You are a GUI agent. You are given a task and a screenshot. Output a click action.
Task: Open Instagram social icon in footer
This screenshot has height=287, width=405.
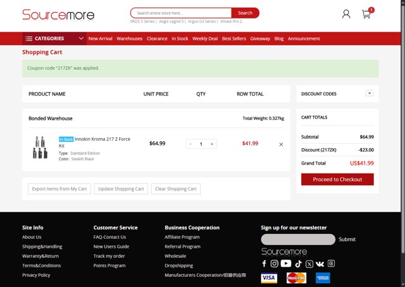point(274,264)
